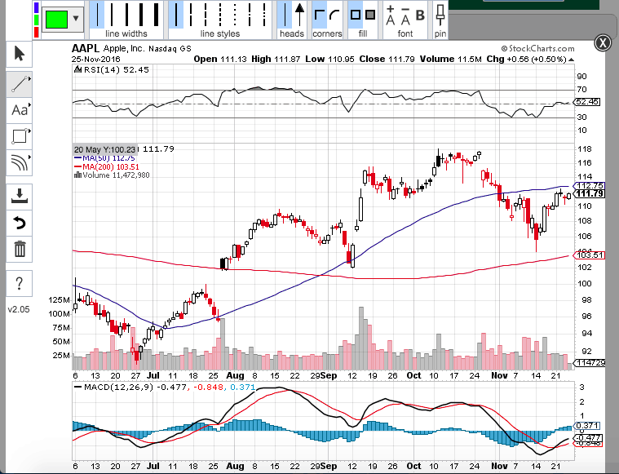Click the Volume 11,472,980 legend
The width and height of the screenshot is (619, 474).
coord(112,175)
